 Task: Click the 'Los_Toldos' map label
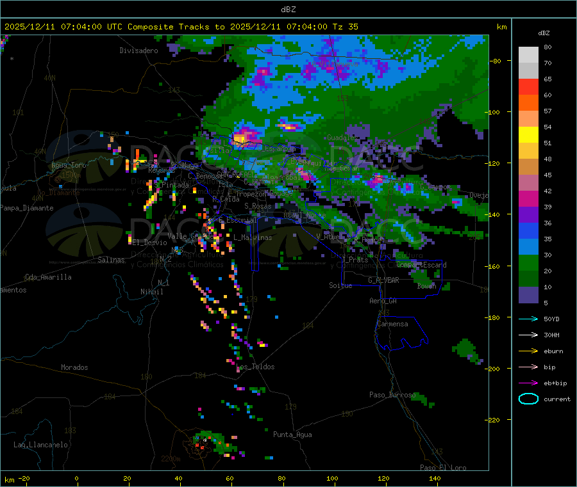255,367
